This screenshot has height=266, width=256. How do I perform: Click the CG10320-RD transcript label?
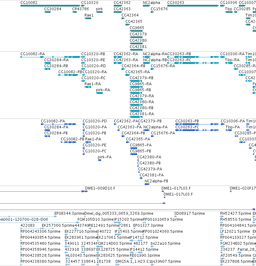click(94, 66)
